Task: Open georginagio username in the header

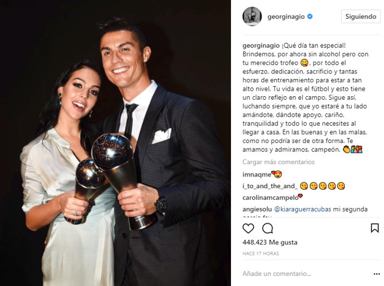Action: tap(286, 17)
